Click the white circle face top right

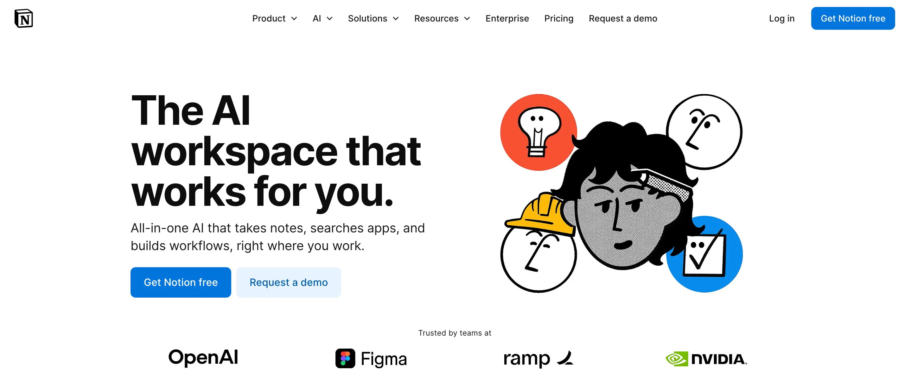pos(704,132)
